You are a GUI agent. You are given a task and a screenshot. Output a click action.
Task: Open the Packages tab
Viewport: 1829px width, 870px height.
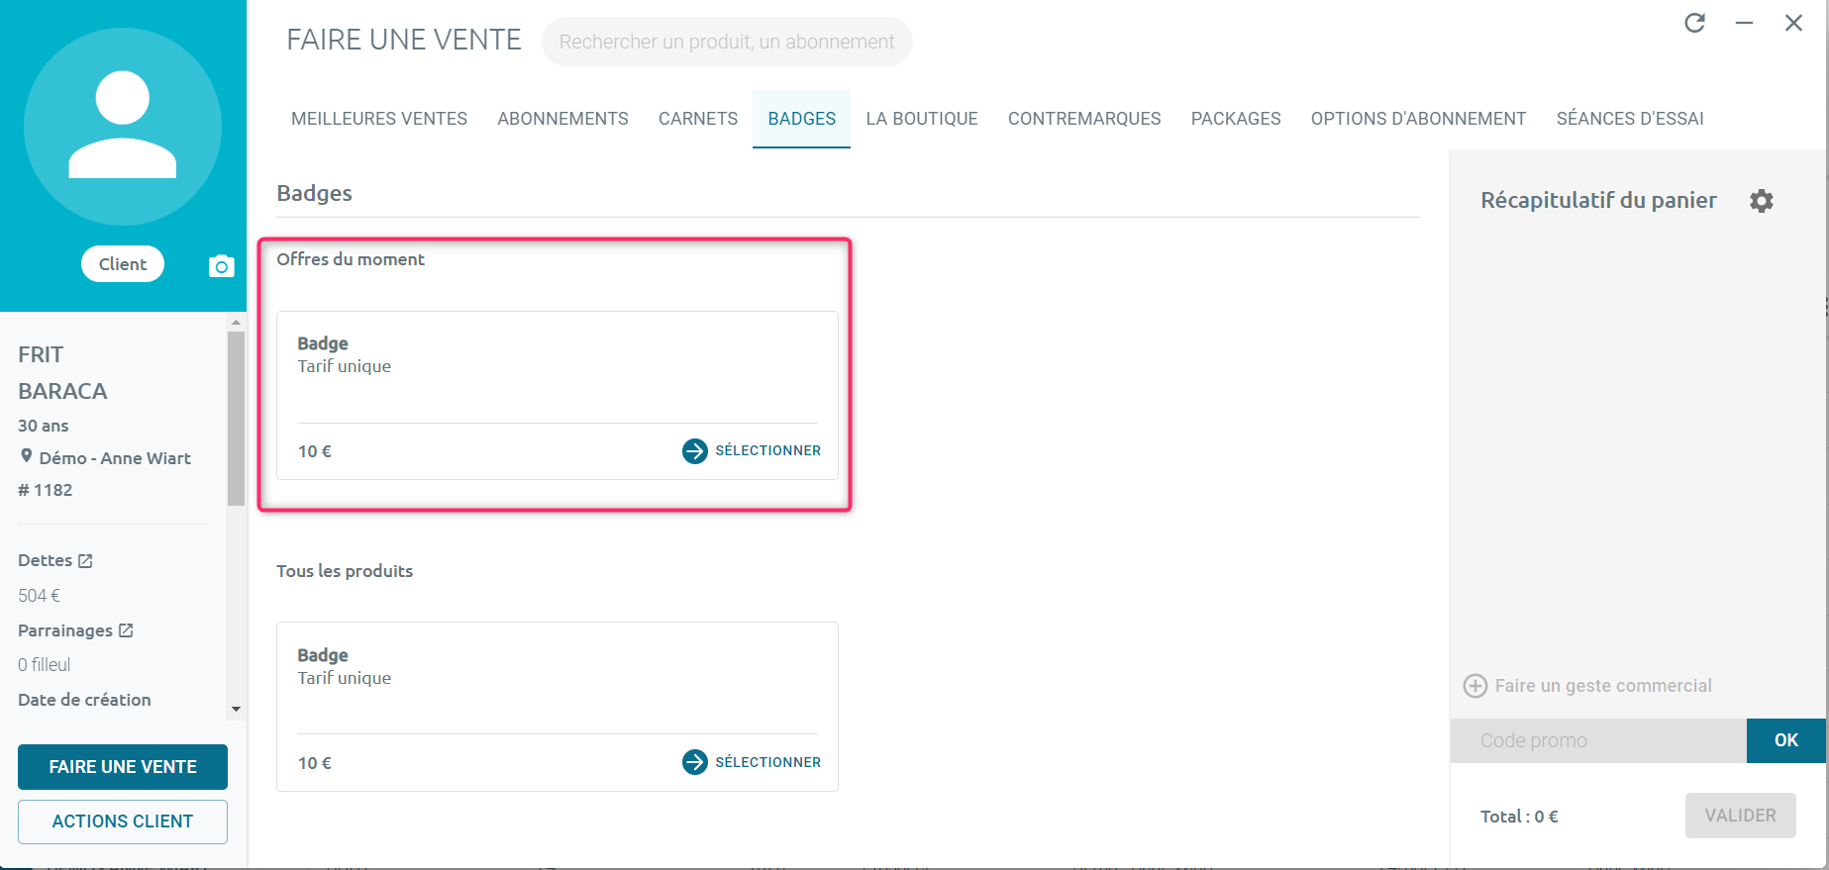(x=1236, y=119)
